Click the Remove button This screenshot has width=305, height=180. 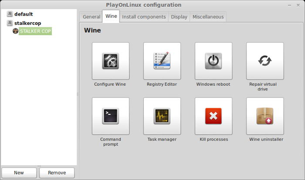coord(57,173)
